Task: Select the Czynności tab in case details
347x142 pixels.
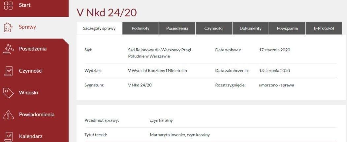Action: coord(214,28)
